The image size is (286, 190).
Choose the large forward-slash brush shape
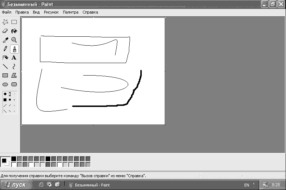[x=5, y=105]
